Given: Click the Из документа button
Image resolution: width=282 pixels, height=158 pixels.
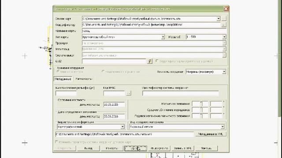Looking at the screenshot, I should click(160, 148).
